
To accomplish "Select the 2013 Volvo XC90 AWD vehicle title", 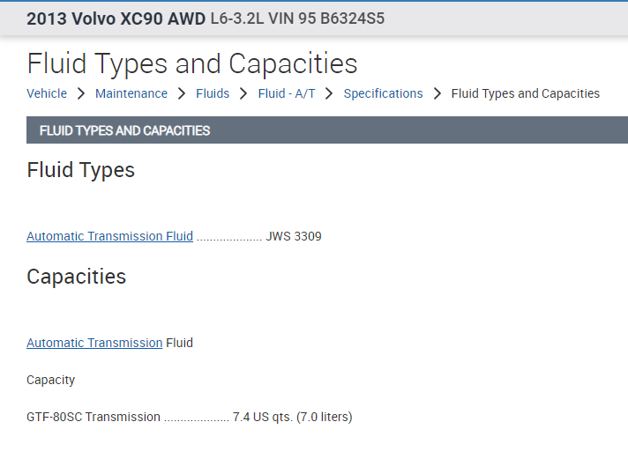I will click(x=116, y=19).
